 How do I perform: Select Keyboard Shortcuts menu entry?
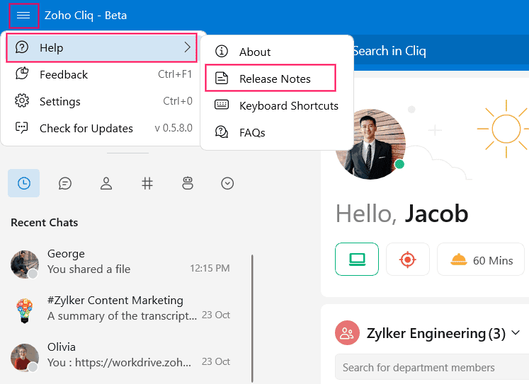288,105
